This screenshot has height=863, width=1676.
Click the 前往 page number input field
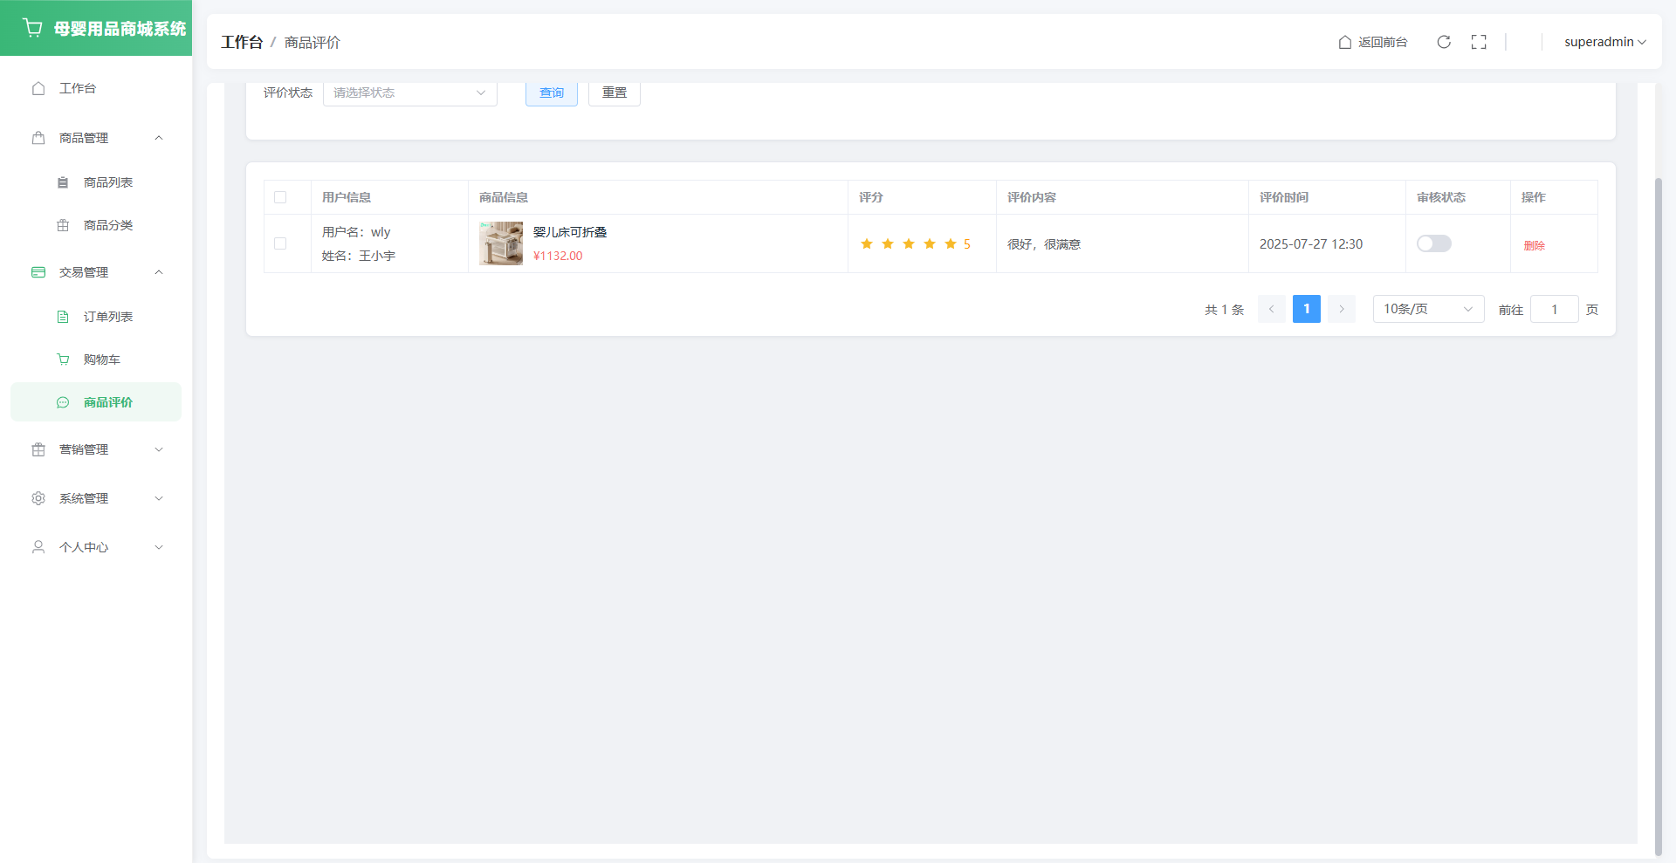tap(1554, 309)
